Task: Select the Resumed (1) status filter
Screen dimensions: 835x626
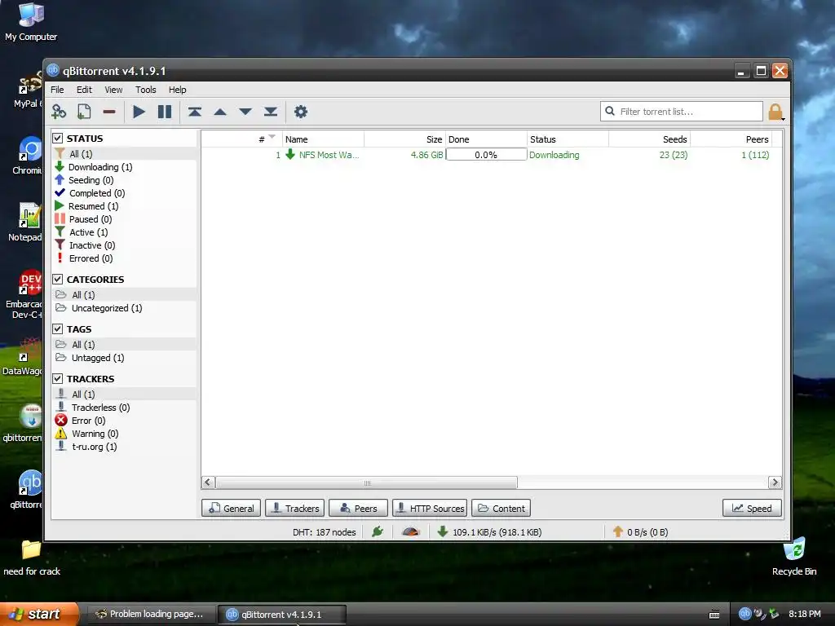Action: pos(93,206)
